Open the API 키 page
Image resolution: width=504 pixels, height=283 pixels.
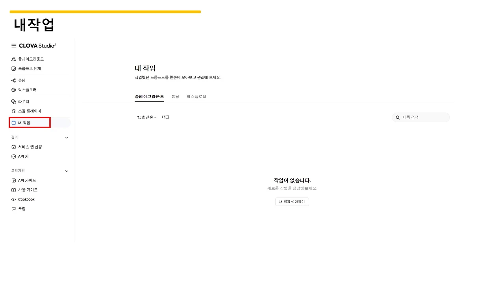tap(22, 156)
